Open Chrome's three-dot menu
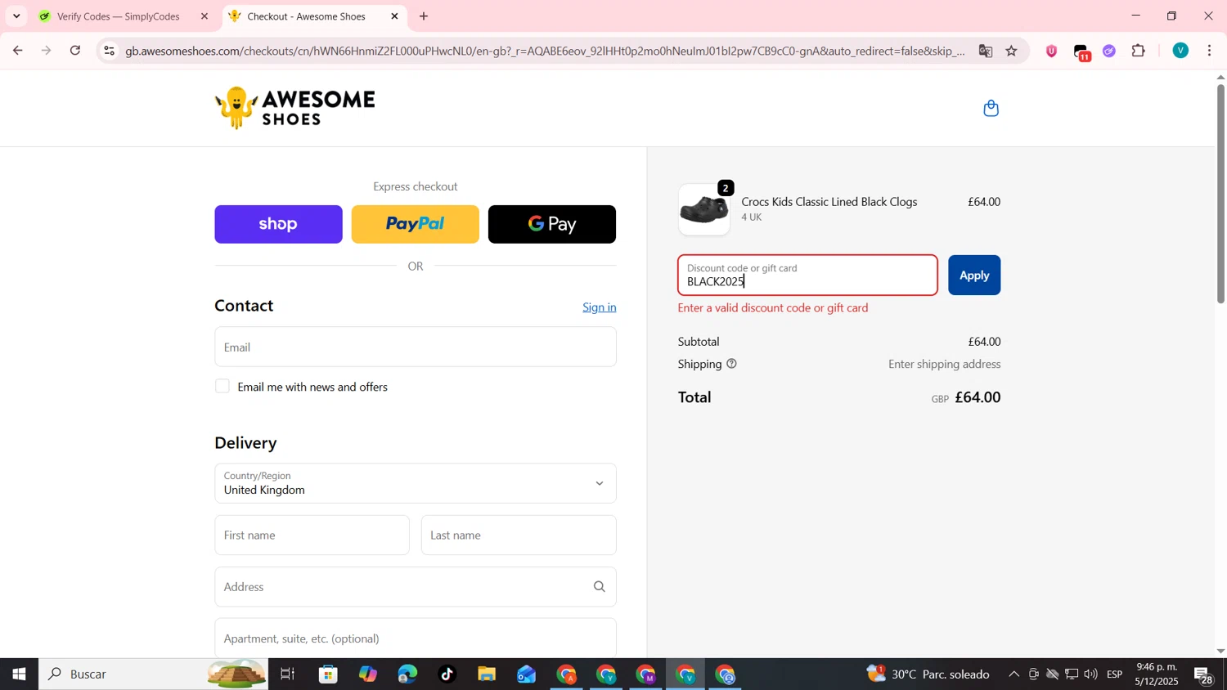The height and width of the screenshot is (690, 1227). coord(1210,51)
